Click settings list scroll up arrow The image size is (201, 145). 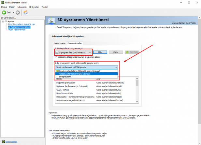[137, 78]
